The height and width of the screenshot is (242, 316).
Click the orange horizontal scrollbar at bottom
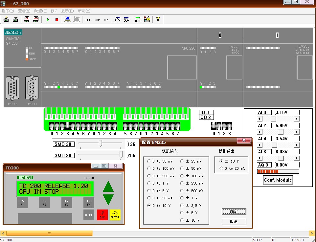(49, 233)
